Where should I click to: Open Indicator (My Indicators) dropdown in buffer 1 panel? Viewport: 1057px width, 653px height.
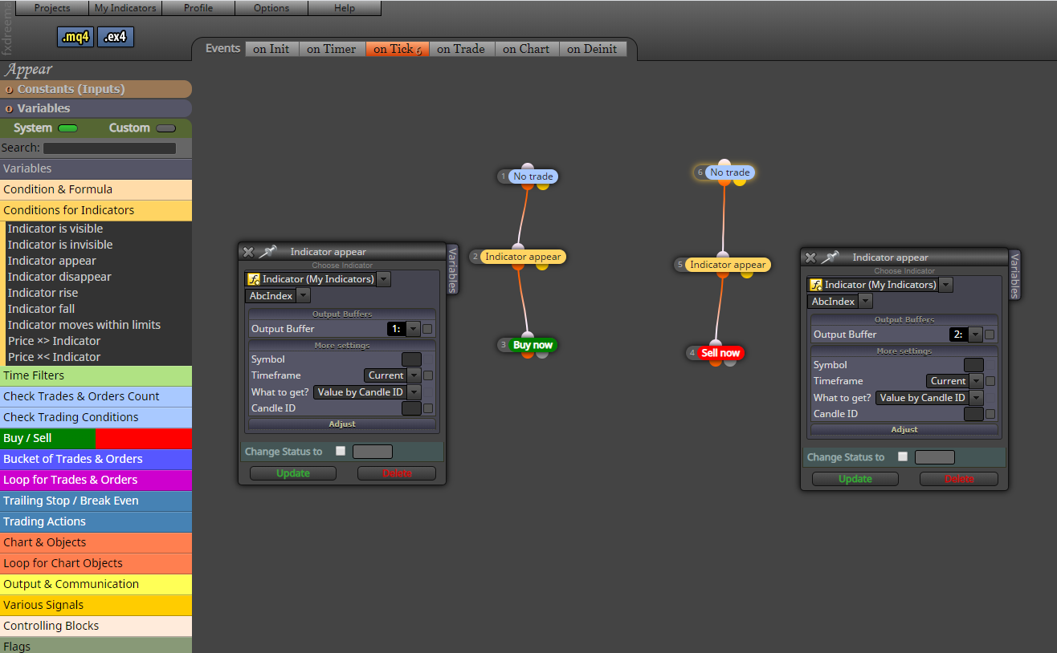coord(383,279)
